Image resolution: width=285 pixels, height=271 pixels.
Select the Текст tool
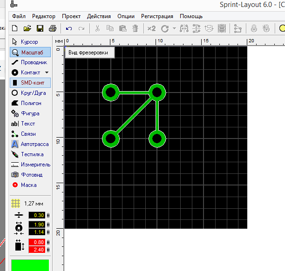(x=30, y=124)
